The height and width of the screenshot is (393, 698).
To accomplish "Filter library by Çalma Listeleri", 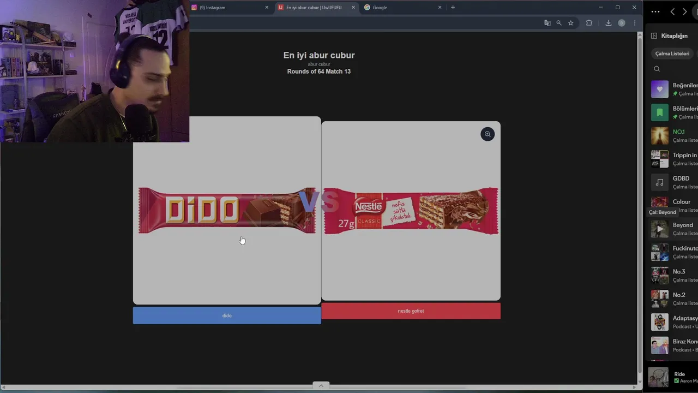I will 672,53.
